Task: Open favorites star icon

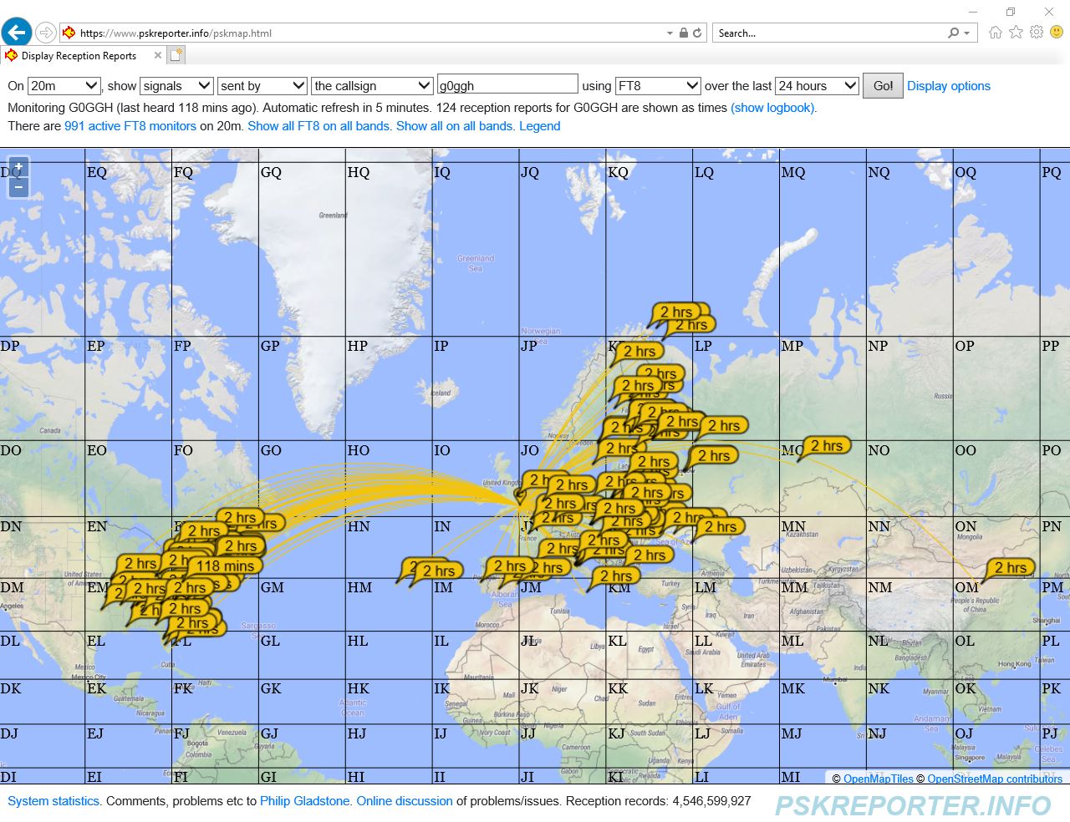Action: coord(1016,33)
